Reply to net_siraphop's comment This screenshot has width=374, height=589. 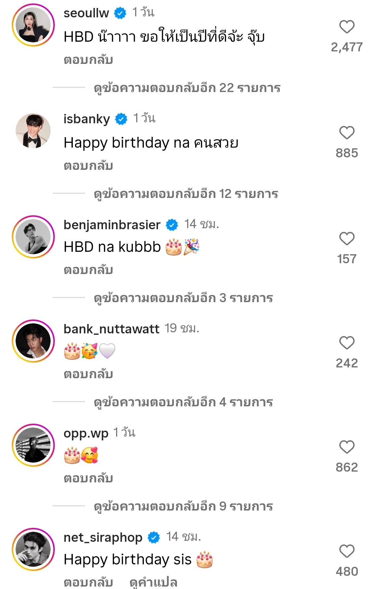88,582
